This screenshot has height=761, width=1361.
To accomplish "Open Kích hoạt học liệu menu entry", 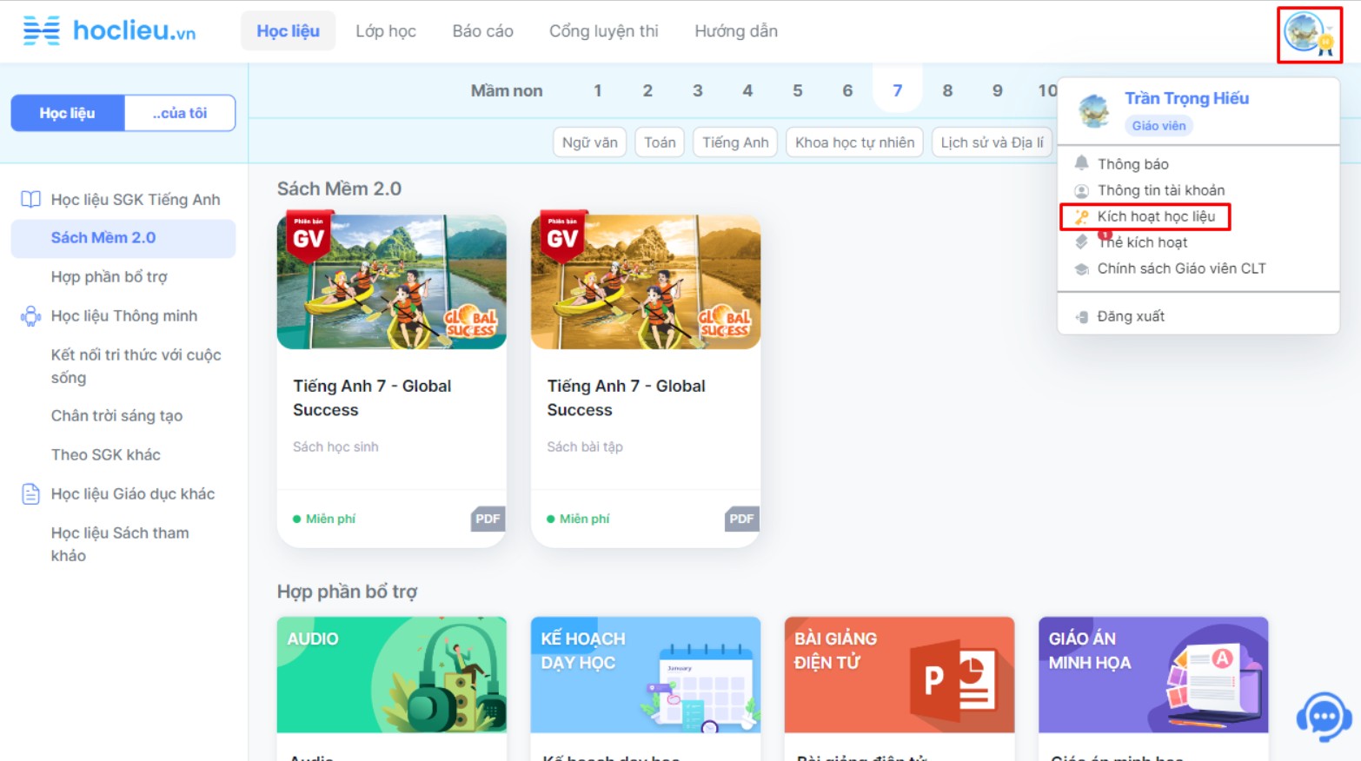I will [1155, 216].
